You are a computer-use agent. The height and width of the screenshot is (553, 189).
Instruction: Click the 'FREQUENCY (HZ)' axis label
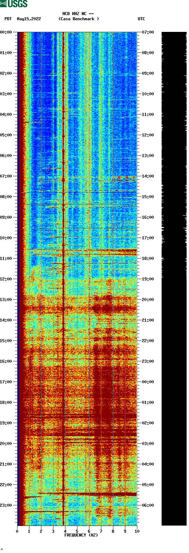pyautogui.click(x=81, y=535)
